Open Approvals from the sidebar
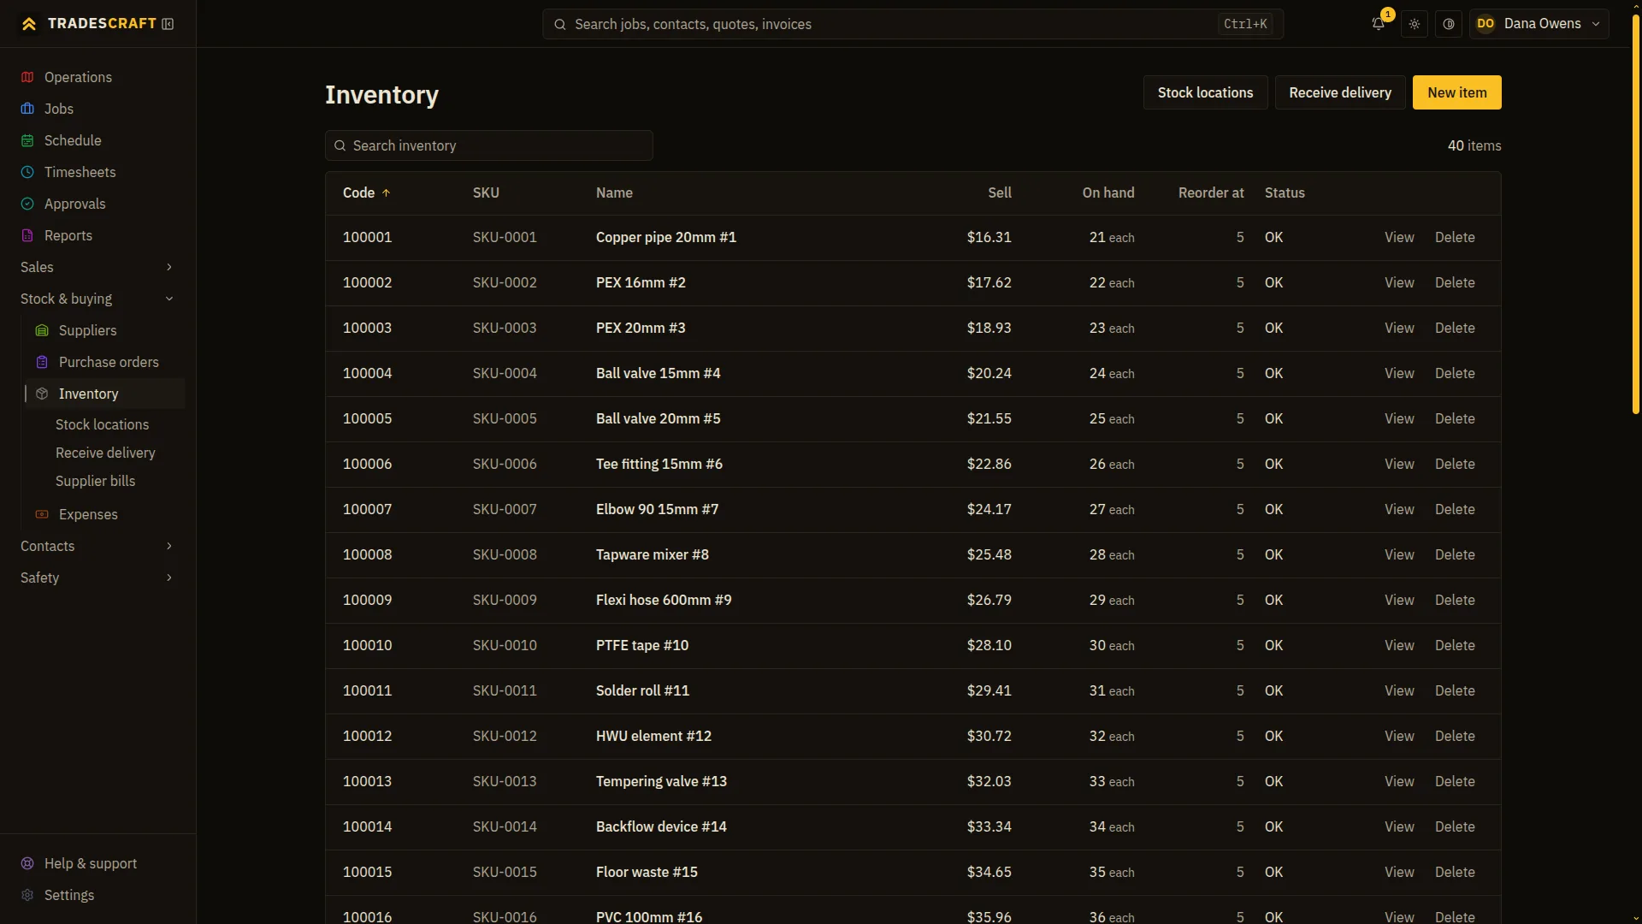The width and height of the screenshot is (1642, 924). [97, 204]
